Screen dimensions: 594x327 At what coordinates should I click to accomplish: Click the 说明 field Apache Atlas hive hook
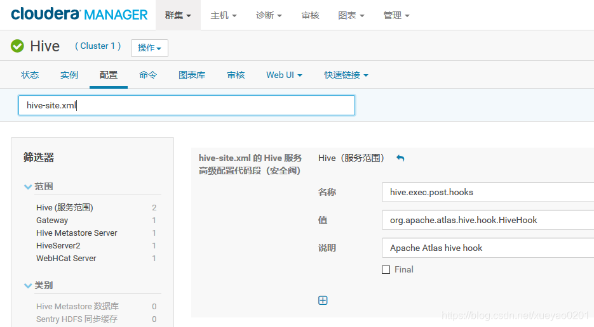[488, 248]
